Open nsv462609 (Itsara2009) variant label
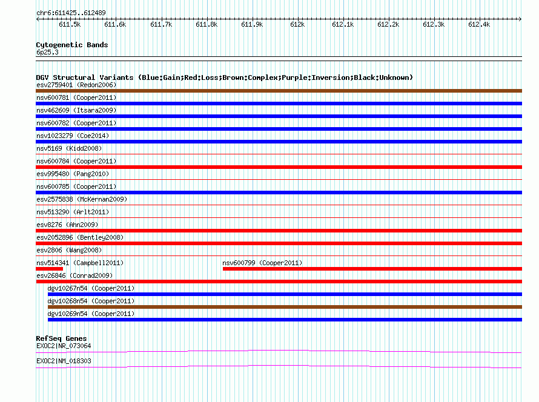This screenshot has height=402, width=539. pos(76,110)
